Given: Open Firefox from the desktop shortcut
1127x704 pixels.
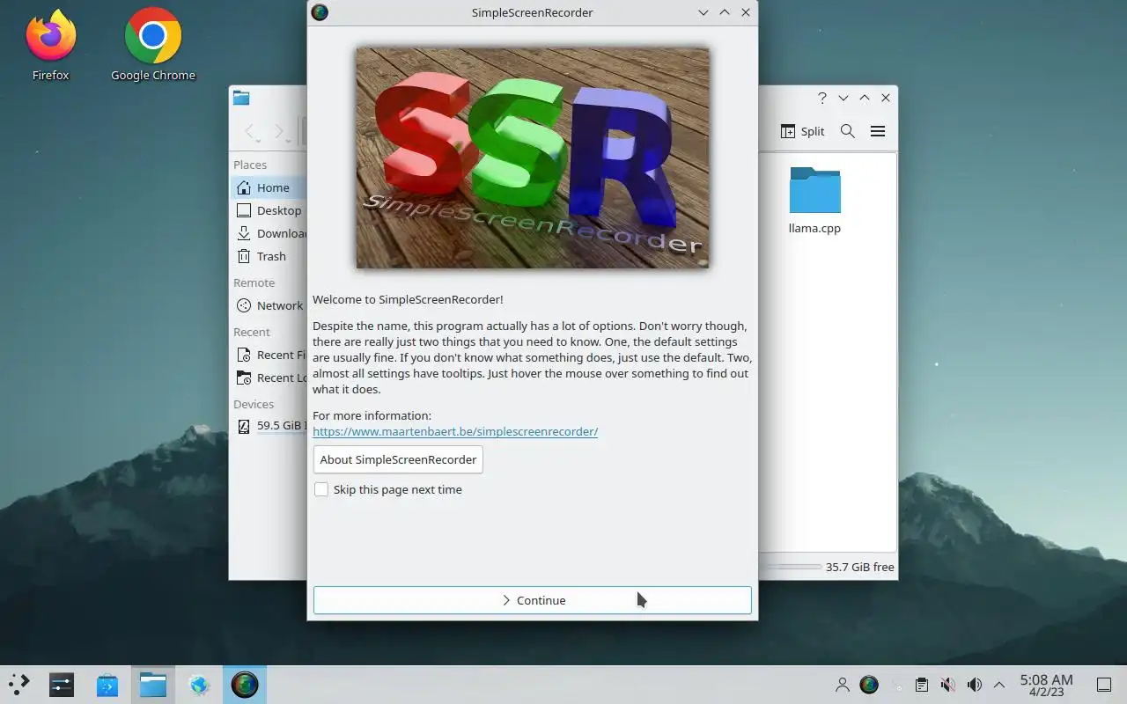Looking at the screenshot, I should (x=50, y=44).
